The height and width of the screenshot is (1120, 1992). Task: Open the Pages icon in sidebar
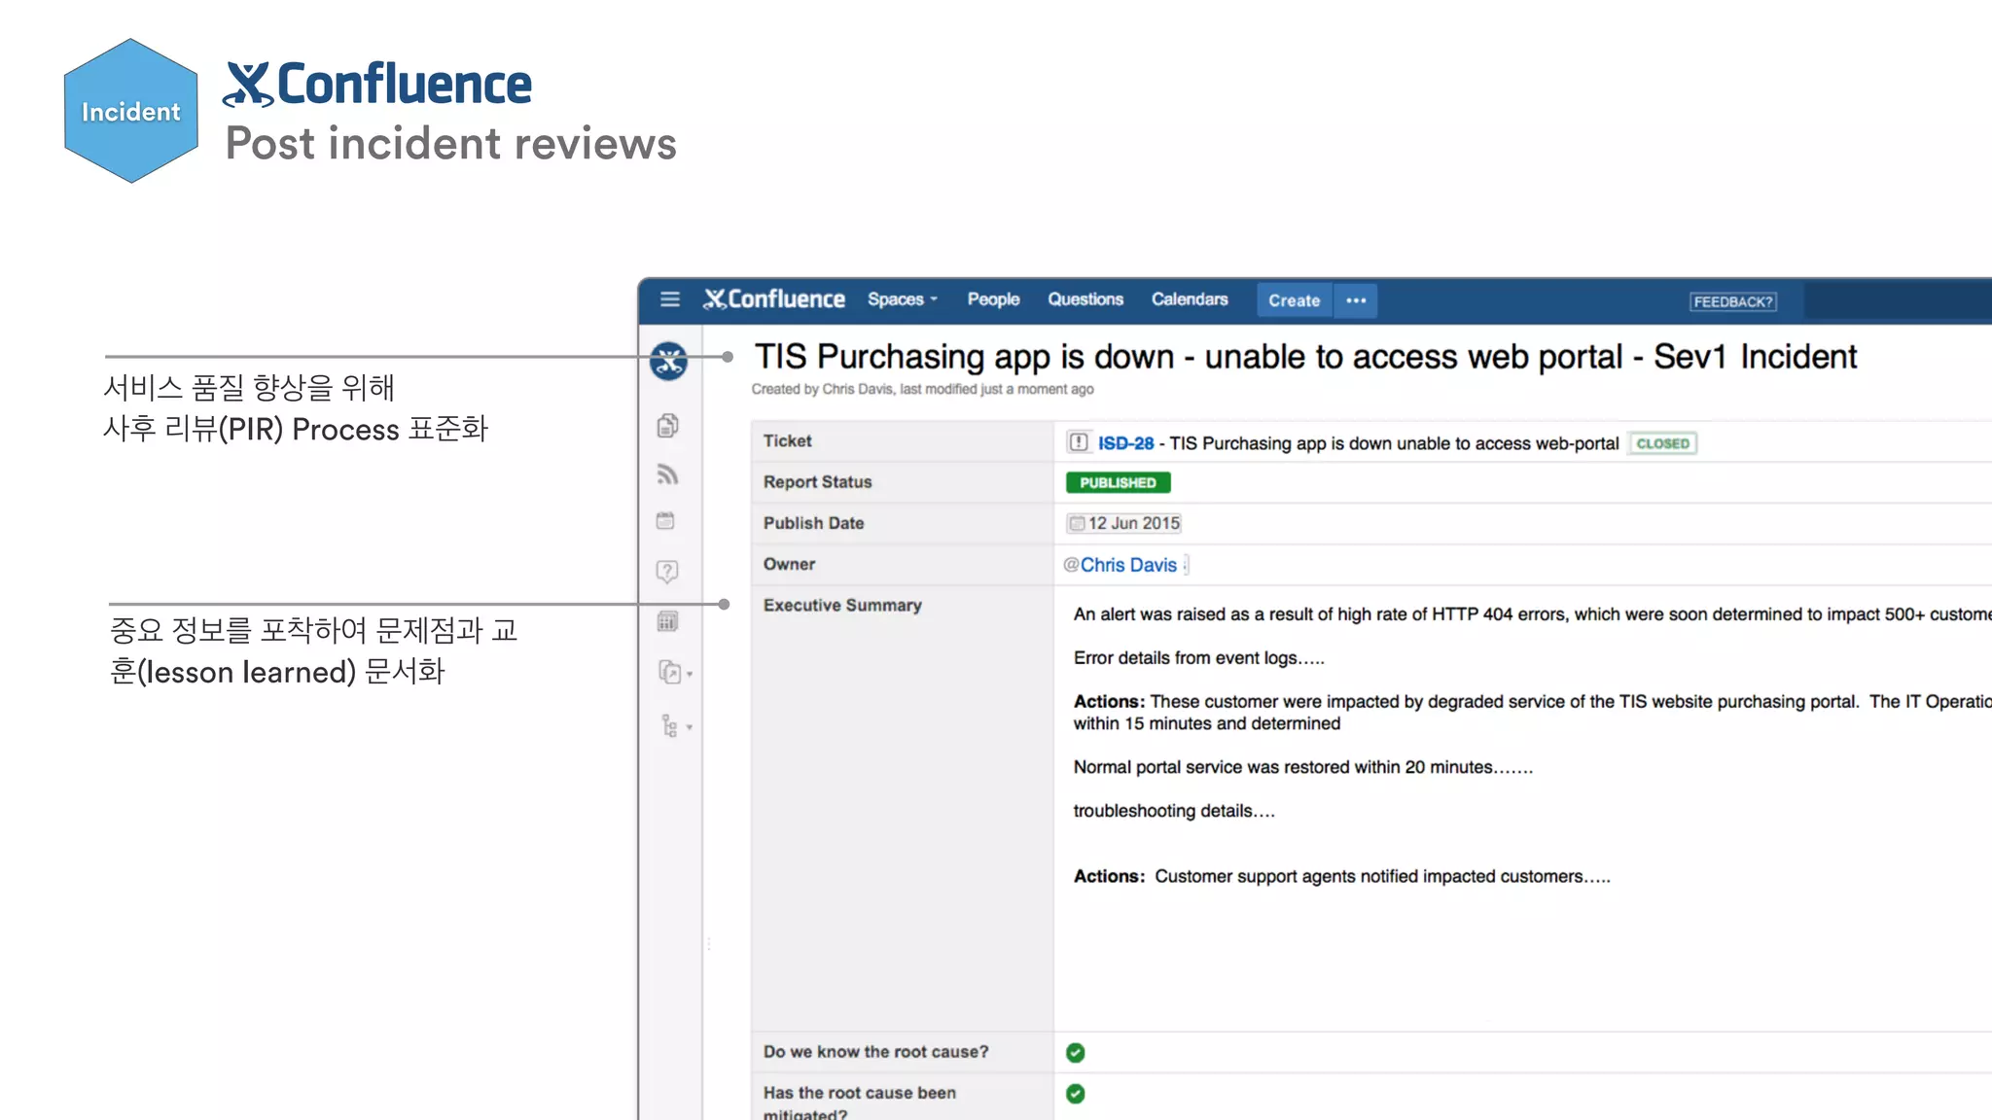point(667,426)
